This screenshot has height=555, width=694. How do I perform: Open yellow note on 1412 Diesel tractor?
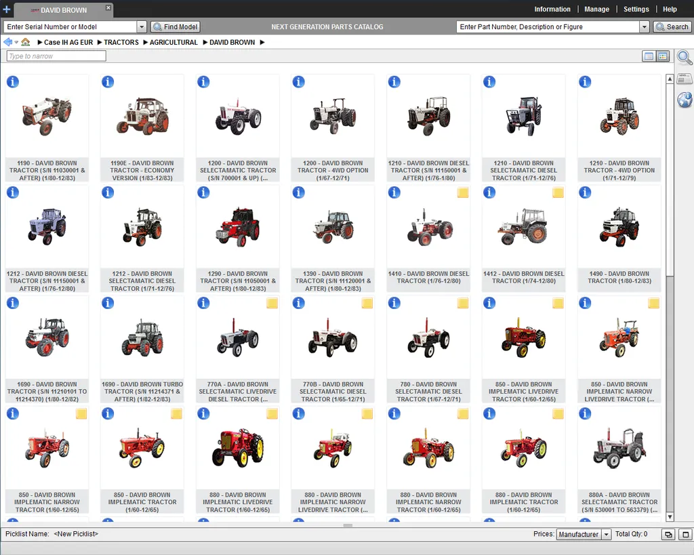coord(558,192)
